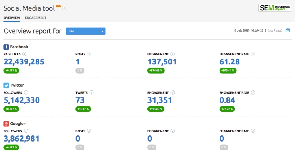
Task: Show info for Google+ Followers
Action: (x=26, y=131)
